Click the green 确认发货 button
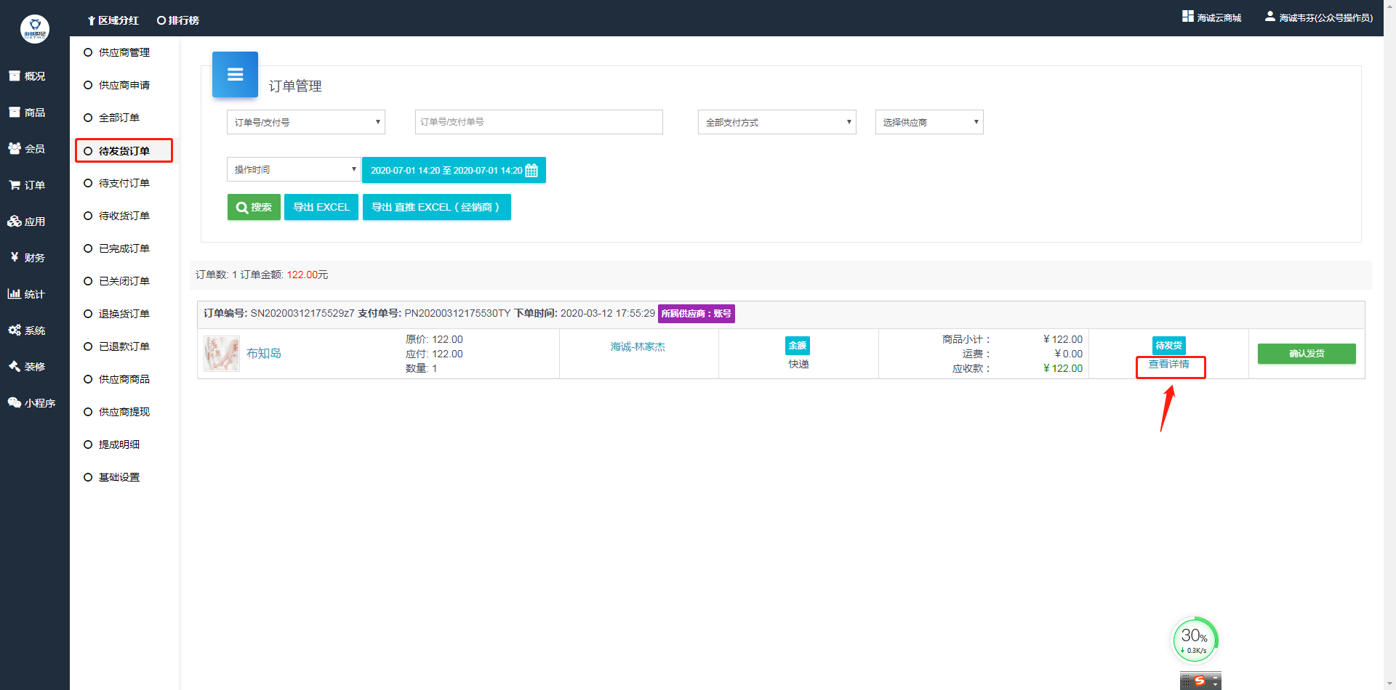The image size is (1396, 690). click(1307, 354)
